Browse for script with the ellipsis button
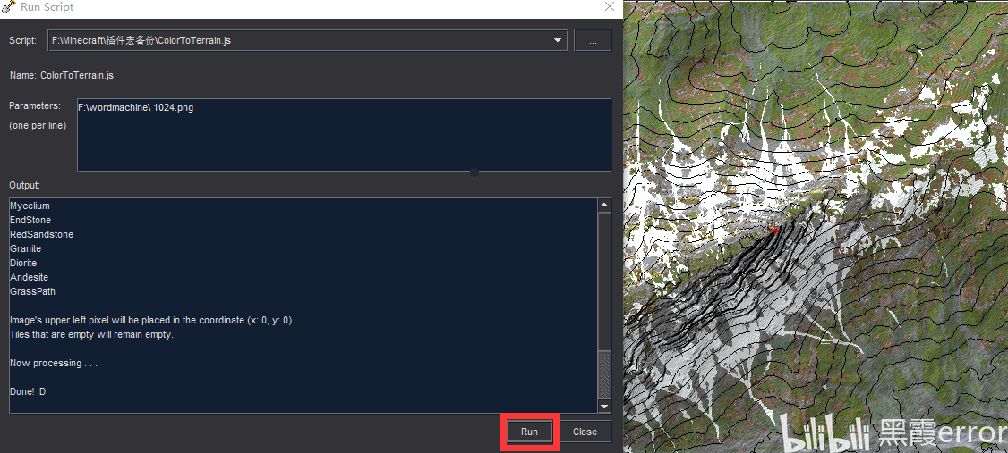 (x=592, y=40)
